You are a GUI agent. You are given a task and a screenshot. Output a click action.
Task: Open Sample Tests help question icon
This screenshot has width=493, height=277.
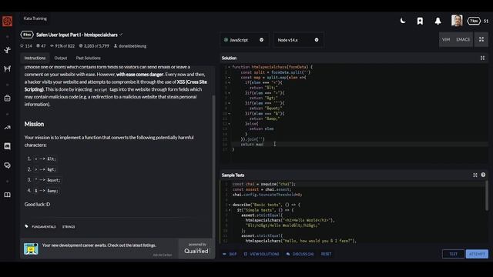point(483,175)
